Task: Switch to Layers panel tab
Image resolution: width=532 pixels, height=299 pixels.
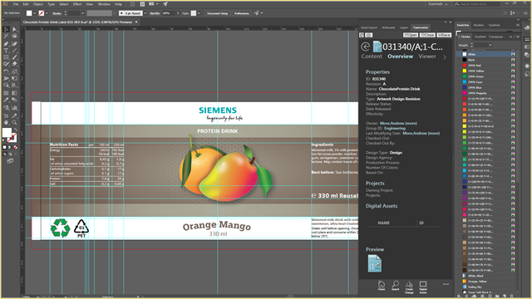Action: point(404,27)
